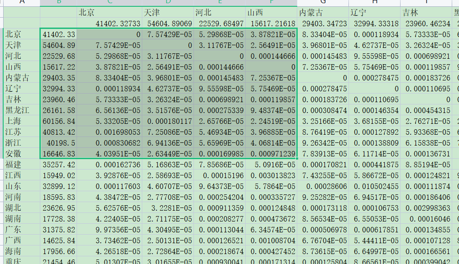This screenshot has height=264, width=459.
Task: Select the 河北 header cell in the top row
Action: tap(220, 13)
